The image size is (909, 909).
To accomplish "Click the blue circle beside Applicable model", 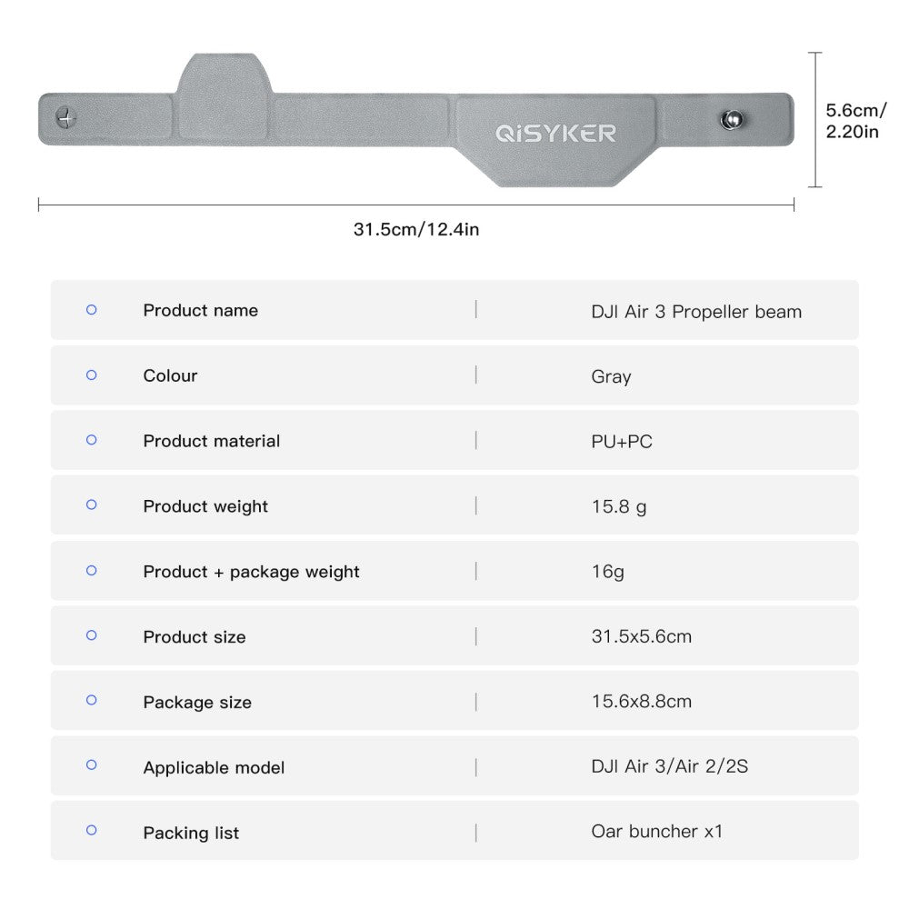I will click(x=91, y=765).
